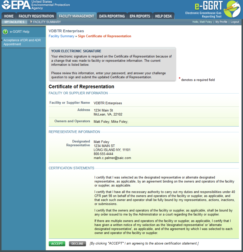Click the 'Designated Representative' label
The image size is (243, 252).
tap(78, 143)
